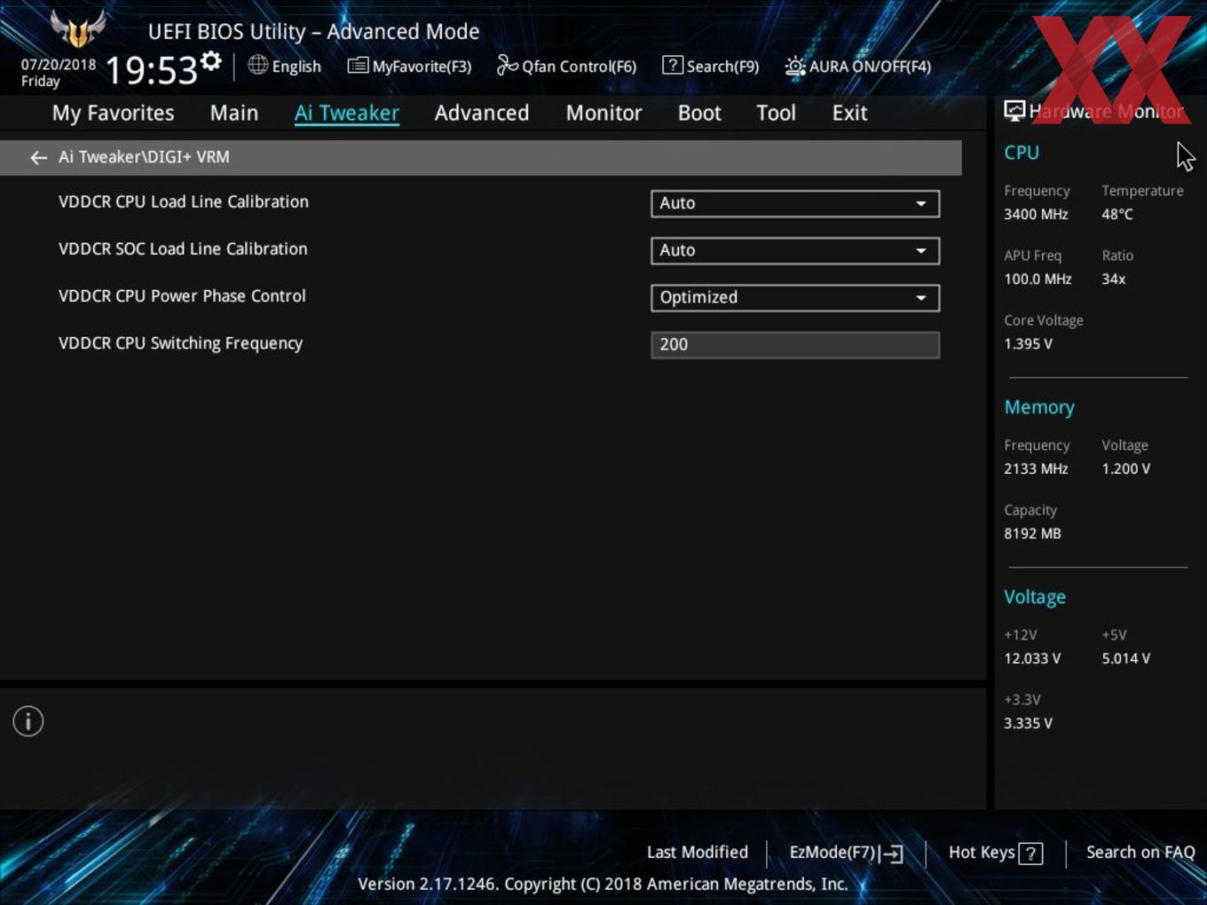Click the EzMode exit arrow icon
The height and width of the screenshot is (905, 1207).
point(892,854)
